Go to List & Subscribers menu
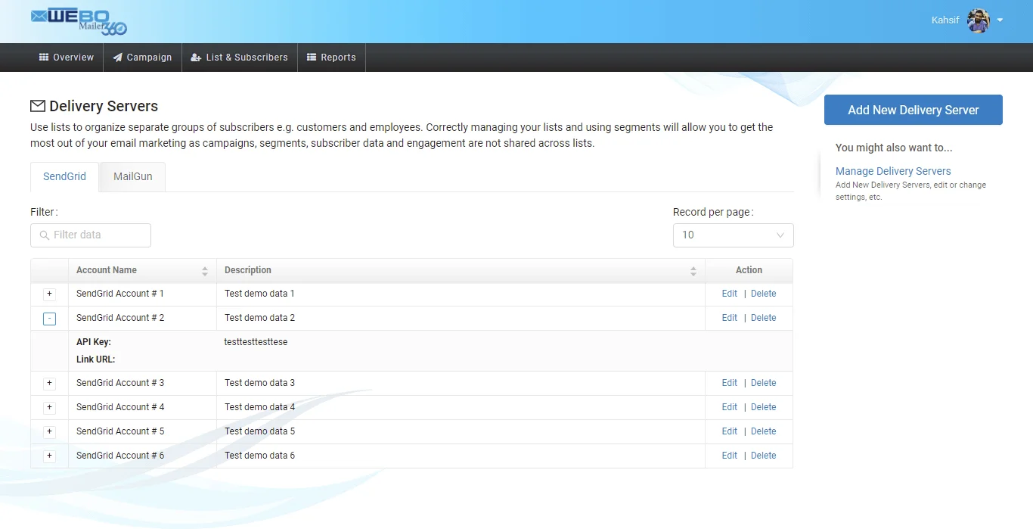Viewport: 1033px width, 529px height. pyautogui.click(x=239, y=58)
